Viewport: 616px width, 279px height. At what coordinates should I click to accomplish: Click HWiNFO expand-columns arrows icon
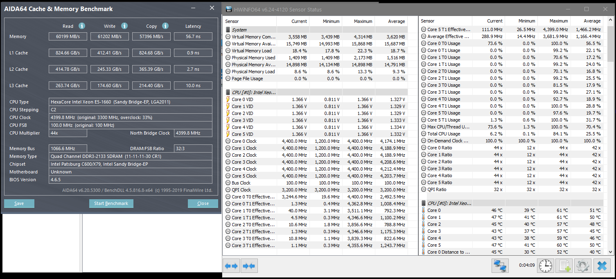point(231,266)
